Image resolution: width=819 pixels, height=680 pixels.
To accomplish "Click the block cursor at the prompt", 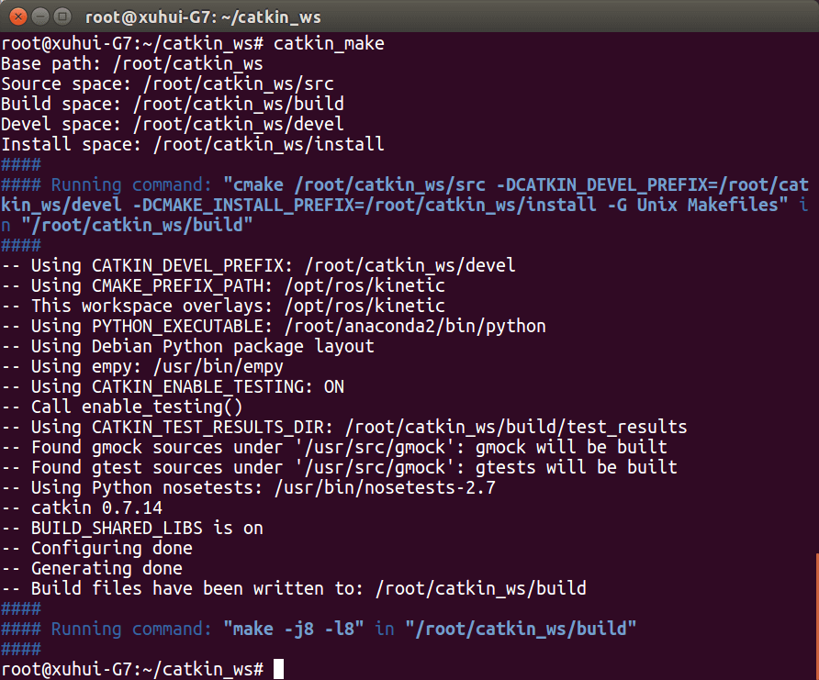I will (279, 669).
